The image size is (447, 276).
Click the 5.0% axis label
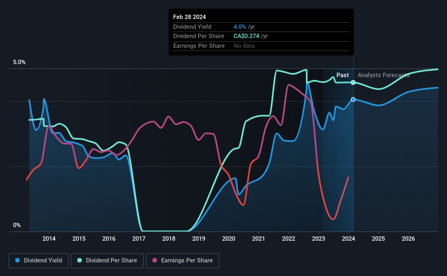pyautogui.click(x=19, y=62)
